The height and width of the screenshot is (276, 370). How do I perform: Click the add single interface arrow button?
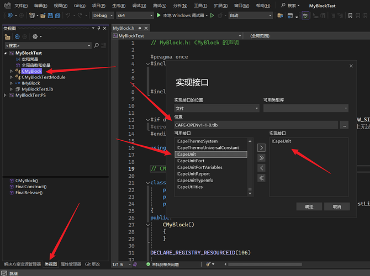coord(261,148)
